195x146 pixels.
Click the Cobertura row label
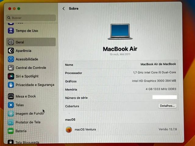pyautogui.click(x=72, y=106)
